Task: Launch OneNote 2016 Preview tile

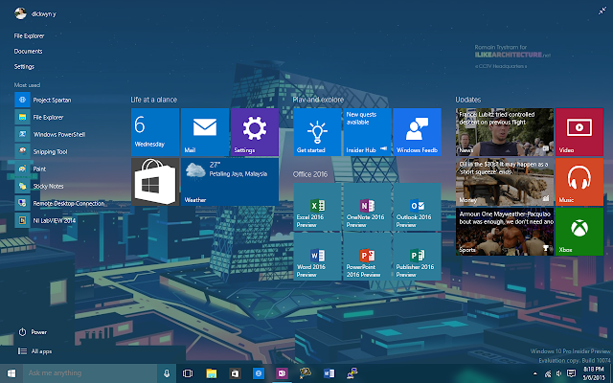Action: (367, 207)
